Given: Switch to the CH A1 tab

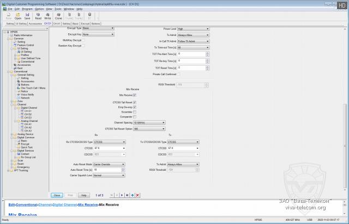Looking at the screenshot, I should tap(56, 24).
